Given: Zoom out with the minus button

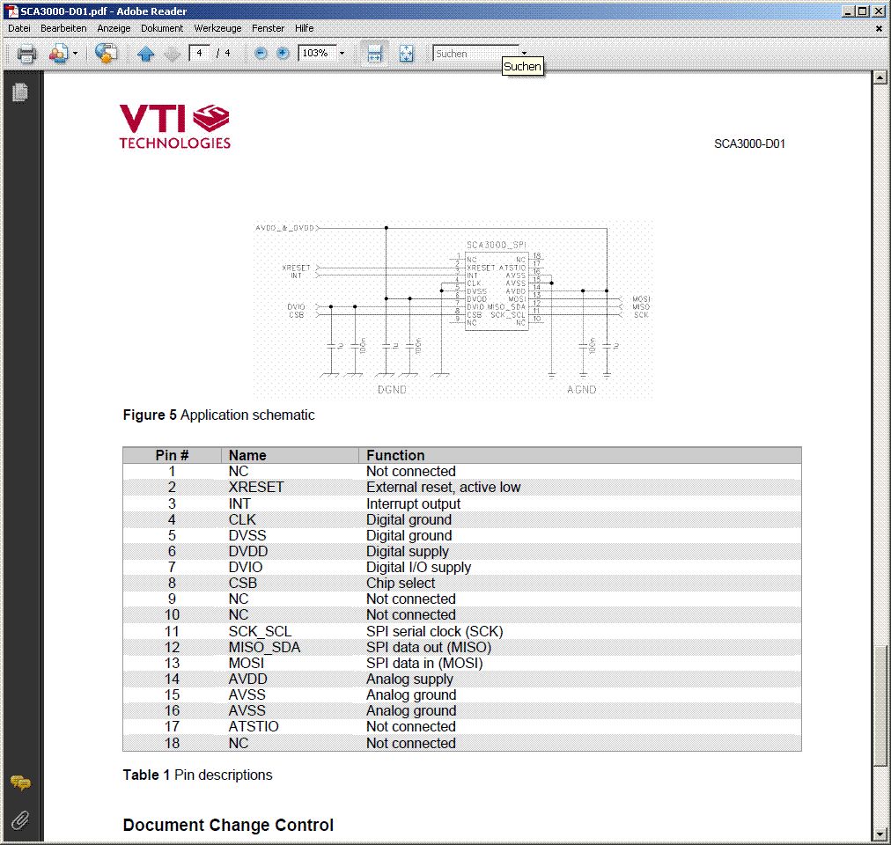Looking at the screenshot, I should [x=261, y=54].
